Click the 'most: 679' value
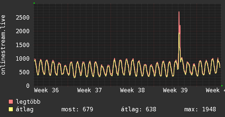Viewport: 225px width, 117px height. coord(77,109)
